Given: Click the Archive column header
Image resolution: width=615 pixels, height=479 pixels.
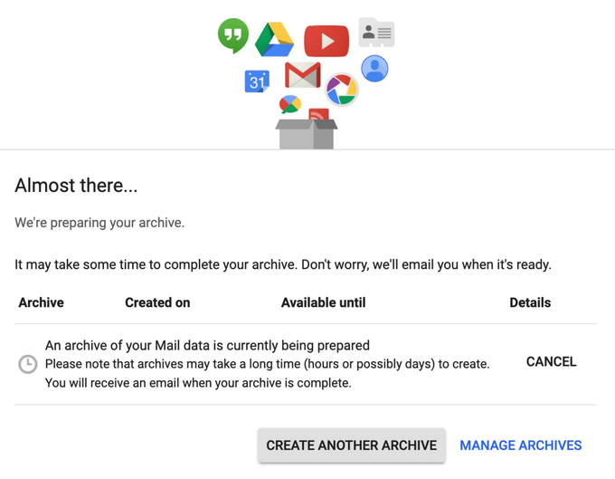Looking at the screenshot, I should (x=41, y=302).
